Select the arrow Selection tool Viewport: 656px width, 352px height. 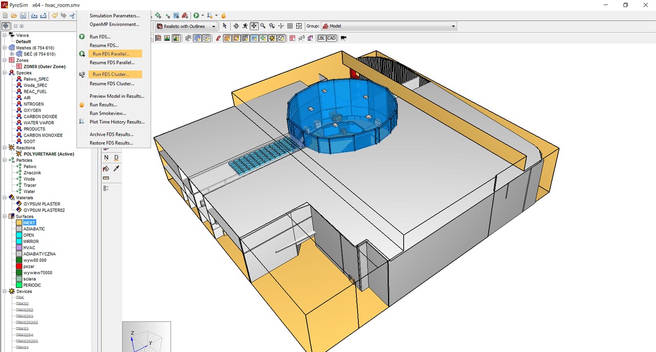[224, 26]
